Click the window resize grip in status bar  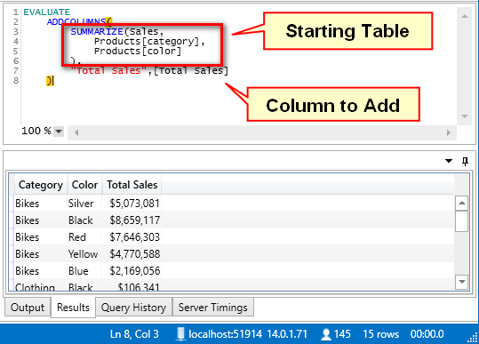point(473,338)
